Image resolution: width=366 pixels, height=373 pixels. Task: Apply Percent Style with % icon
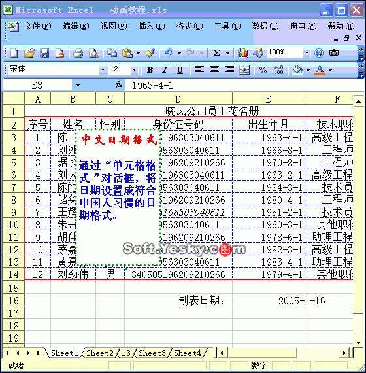(263, 70)
